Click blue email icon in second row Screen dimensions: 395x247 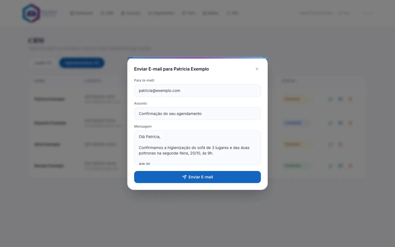pyautogui.click(x=340, y=123)
